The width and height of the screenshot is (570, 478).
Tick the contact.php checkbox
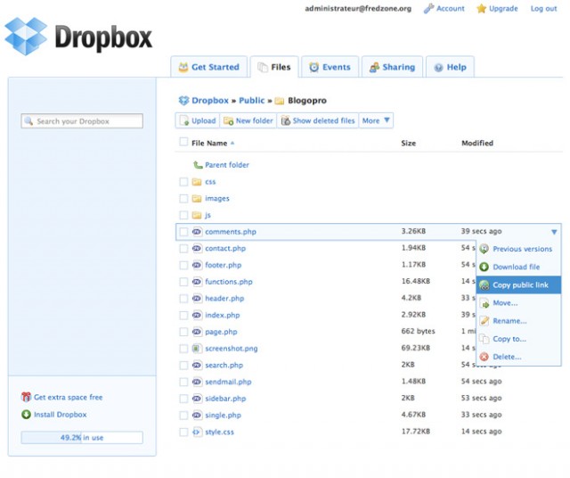[183, 248]
